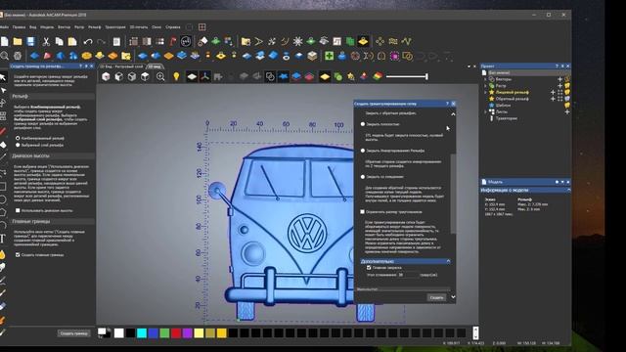The image size is (626, 352).
Task: Click the plus icon on Векторы row
Action: coord(559,79)
